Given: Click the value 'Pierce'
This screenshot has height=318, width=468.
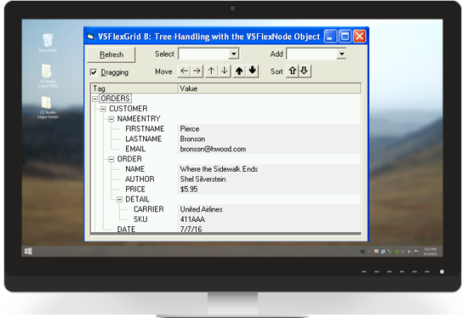Looking at the screenshot, I should pos(190,129).
